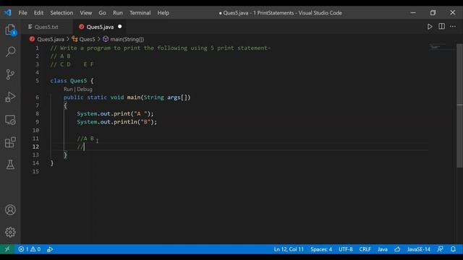Open the Selection menu

61,13
